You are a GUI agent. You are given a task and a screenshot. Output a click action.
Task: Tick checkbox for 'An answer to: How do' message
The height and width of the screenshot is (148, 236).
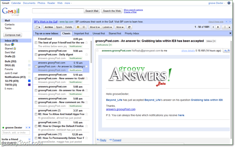[x=36, y=91]
